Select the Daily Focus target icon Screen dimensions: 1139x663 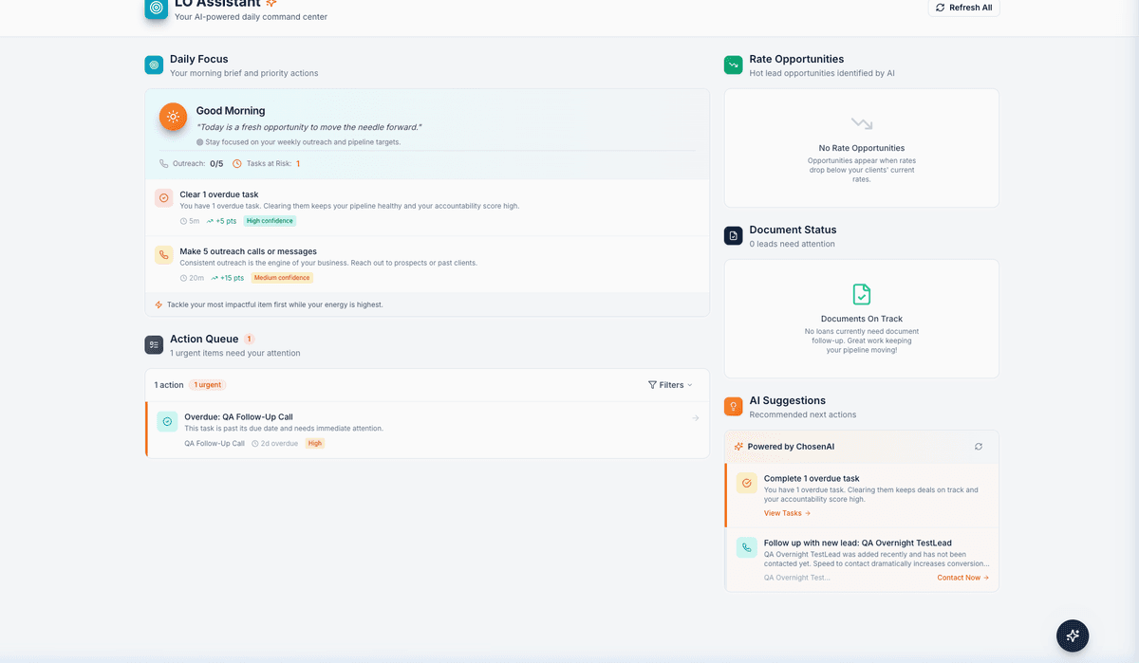(x=154, y=64)
